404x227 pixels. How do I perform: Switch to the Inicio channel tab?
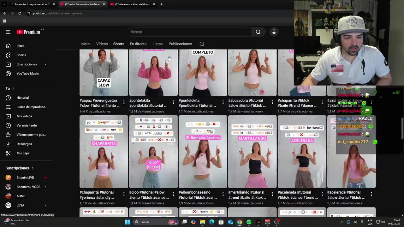point(85,44)
